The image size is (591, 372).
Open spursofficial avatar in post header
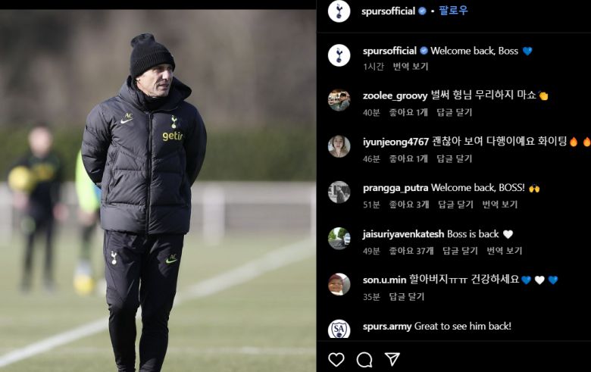pyautogui.click(x=339, y=11)
